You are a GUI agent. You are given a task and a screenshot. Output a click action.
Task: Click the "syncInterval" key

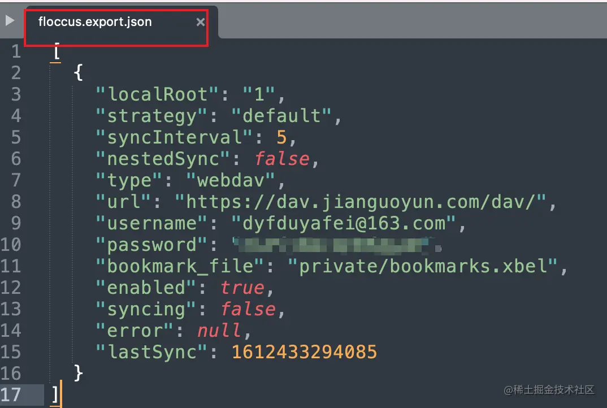[174, 137]
